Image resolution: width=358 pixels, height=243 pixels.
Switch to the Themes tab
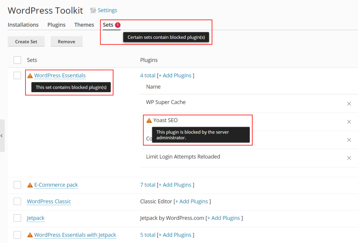(84, 25)
